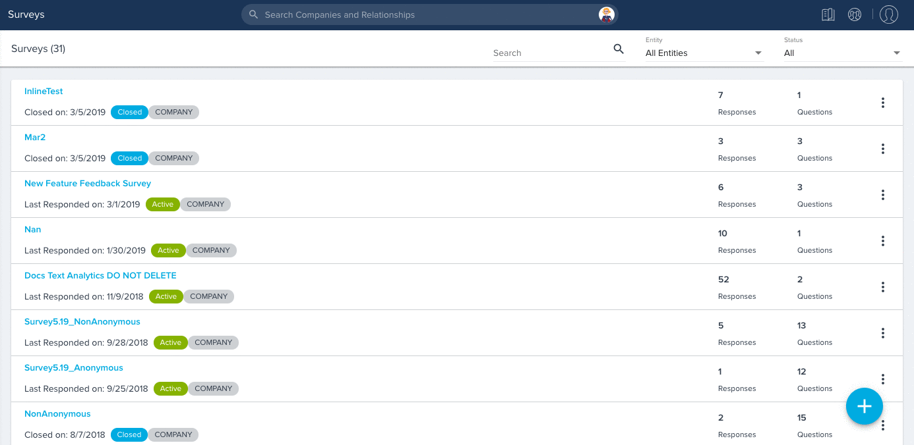The height and width of the screenshot is (445, 914).
Task: Click the Closed badge on NonAnonymous survey
Action: [129, 434]
